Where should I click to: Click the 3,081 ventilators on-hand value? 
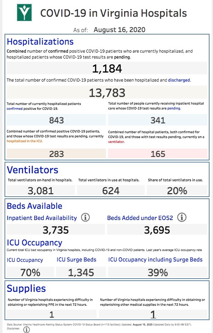click(x=40, y=190)
